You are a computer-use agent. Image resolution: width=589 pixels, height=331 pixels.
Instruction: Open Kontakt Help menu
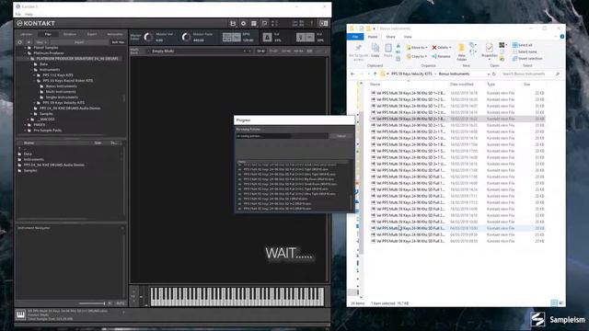(29, 15)
